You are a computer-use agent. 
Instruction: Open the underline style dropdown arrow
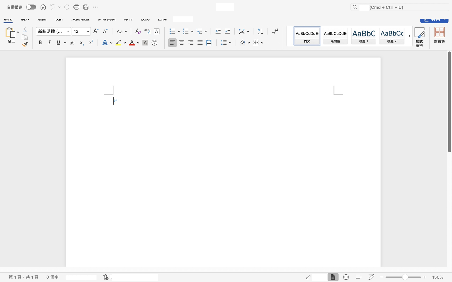65,43
